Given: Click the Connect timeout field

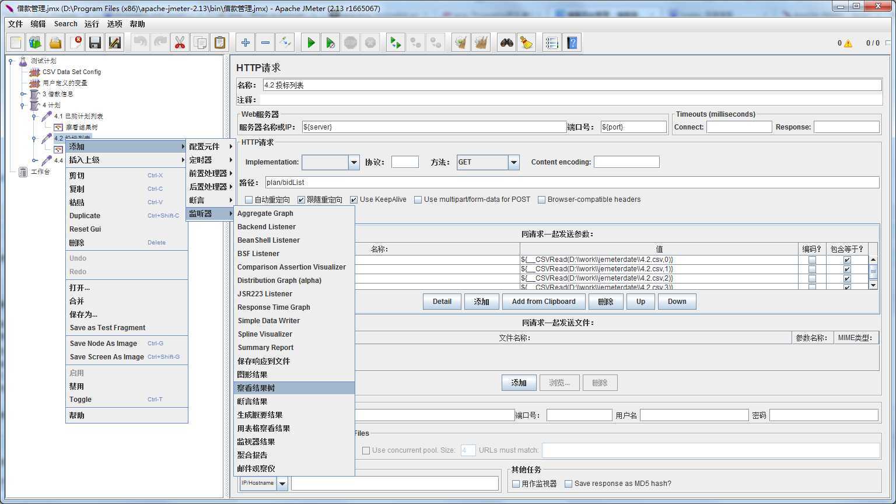Looking at the screenshot, I should click(739, 127).
